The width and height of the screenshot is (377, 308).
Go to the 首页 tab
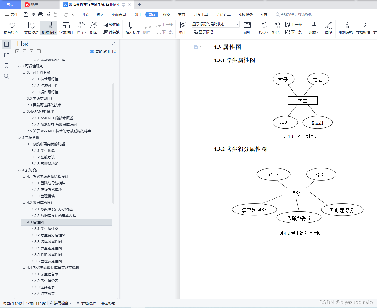(x=10, y=4)
